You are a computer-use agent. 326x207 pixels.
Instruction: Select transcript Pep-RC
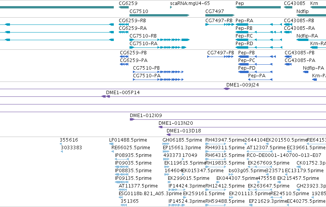(x=259, y=40)
